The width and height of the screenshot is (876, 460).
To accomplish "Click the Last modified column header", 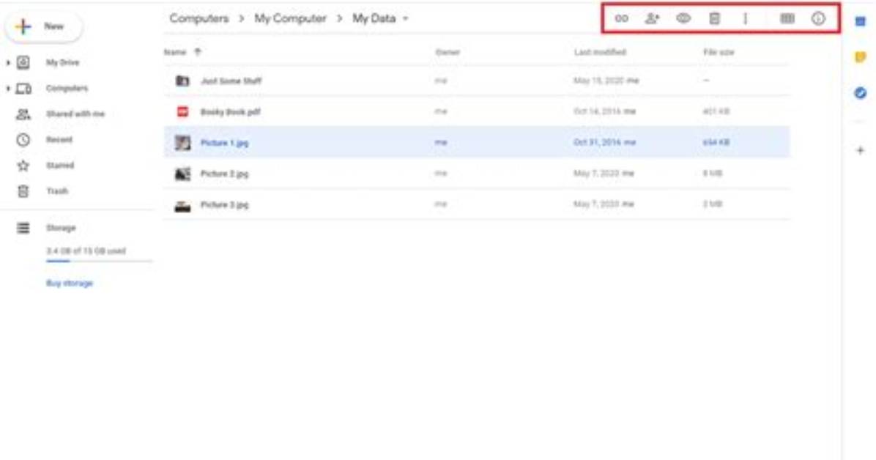I will point(600,52).
